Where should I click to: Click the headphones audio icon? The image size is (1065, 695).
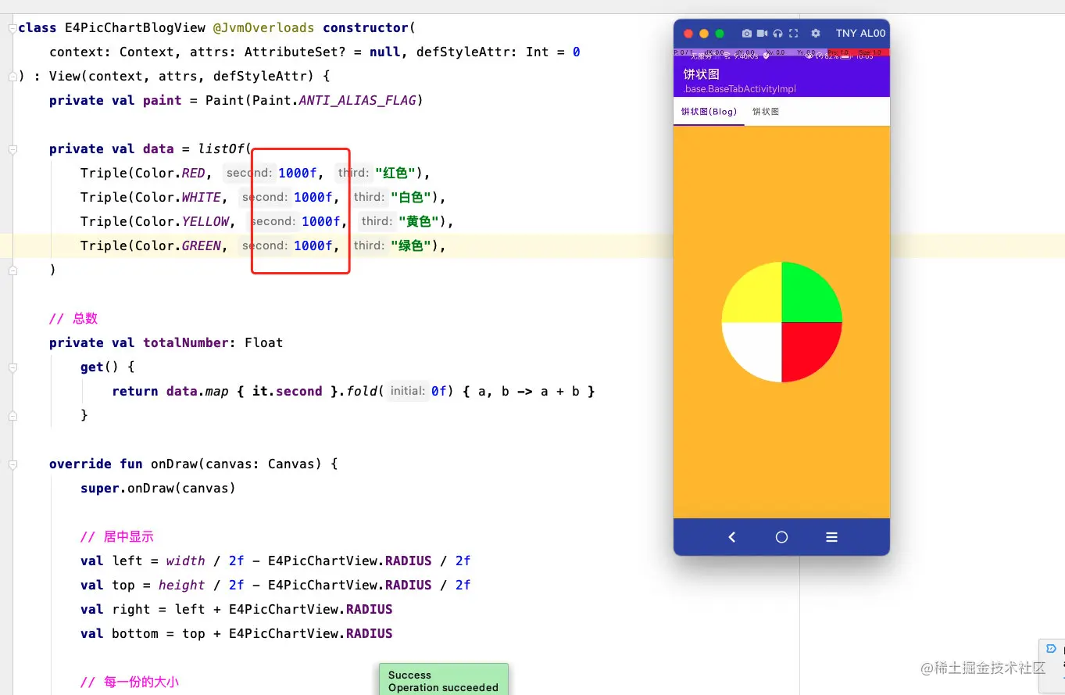coord(777,34)
